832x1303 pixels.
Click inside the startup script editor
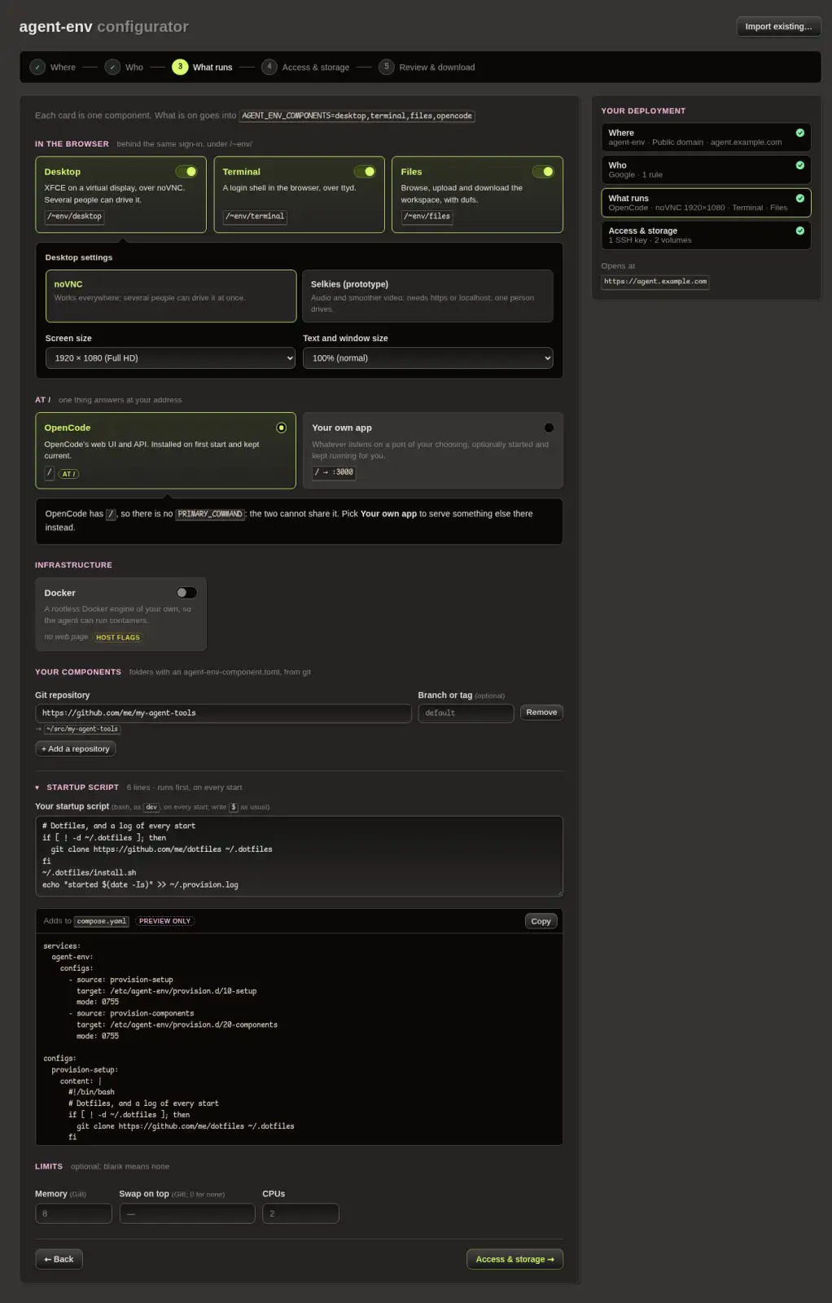pos(299,856)
